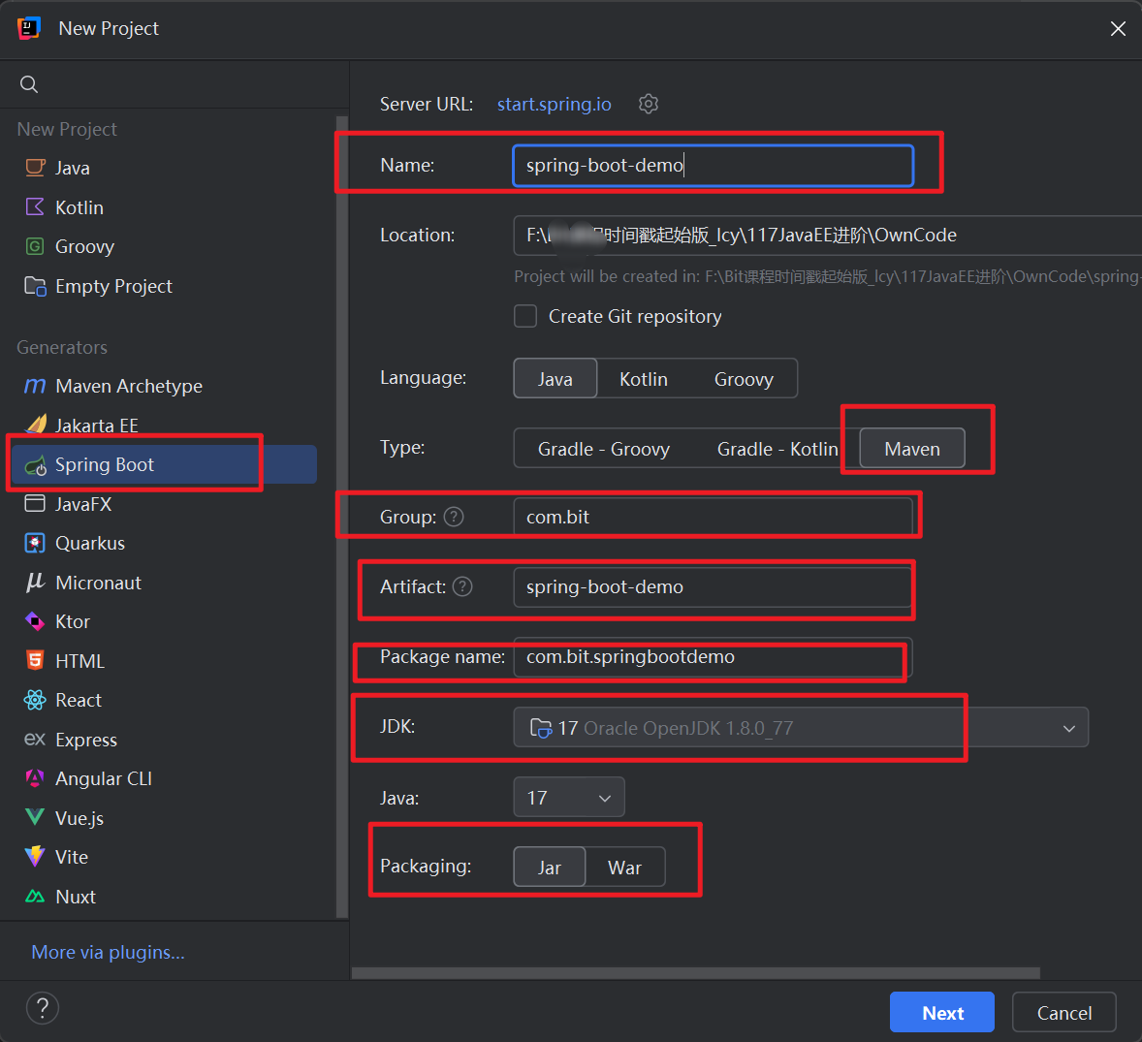This screenshot has height=1042, width=1142.
Task: Click the IntelliJ IDEA logo in title bar
Action: pyautogui.click(x=28, y=28)
